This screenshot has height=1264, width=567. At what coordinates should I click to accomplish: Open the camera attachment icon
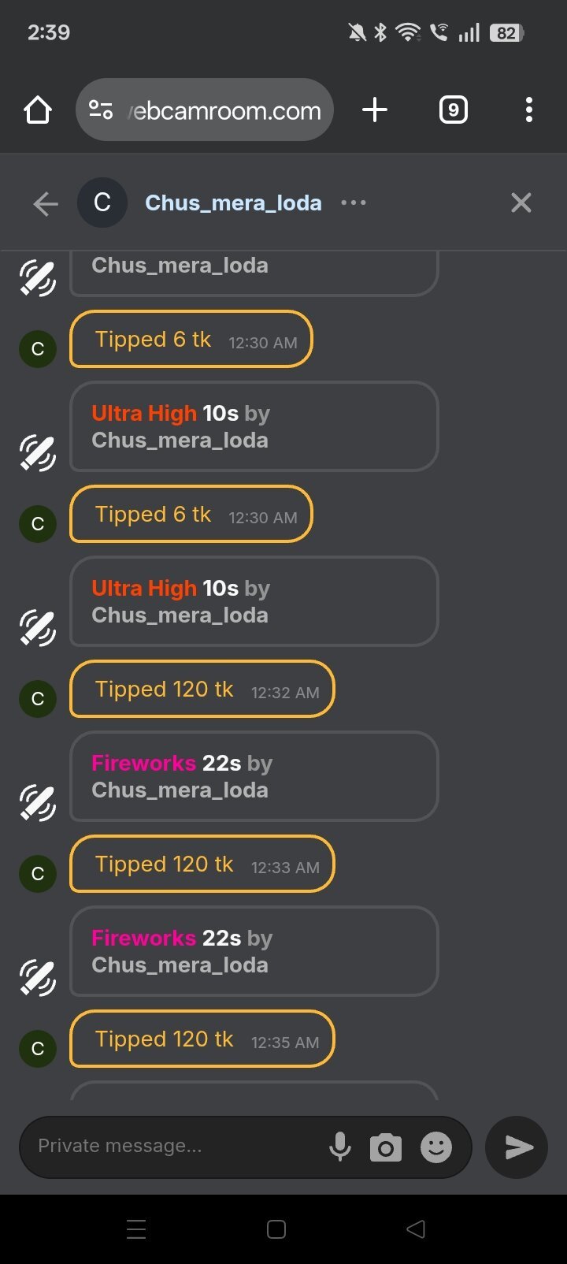tap(386, 1147)
